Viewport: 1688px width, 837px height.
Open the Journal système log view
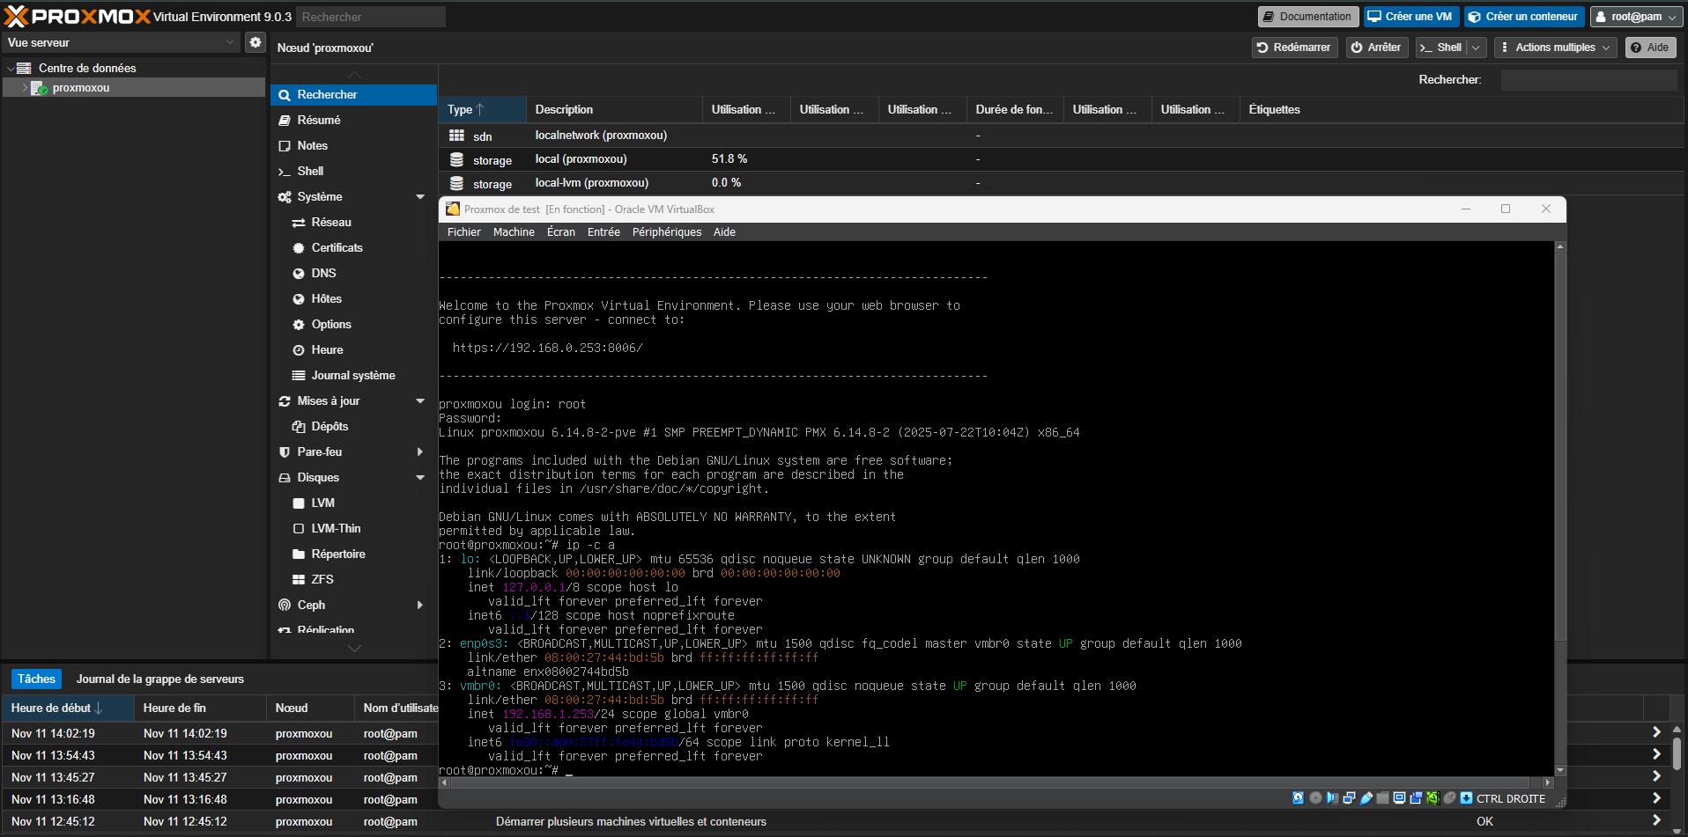pos(352,375)
